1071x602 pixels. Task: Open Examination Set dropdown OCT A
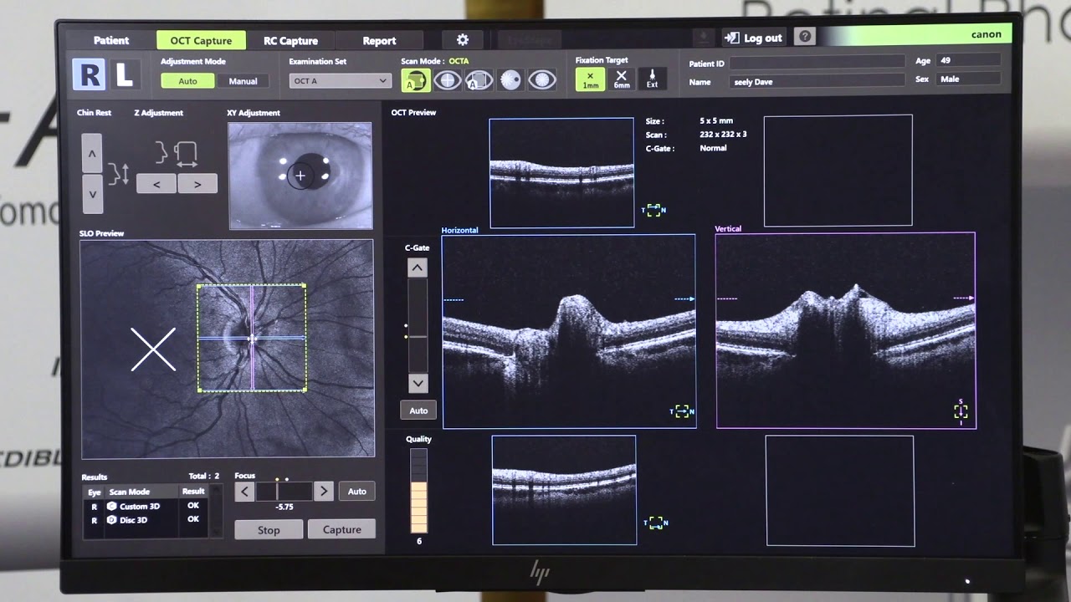click(x=340, y=81)
